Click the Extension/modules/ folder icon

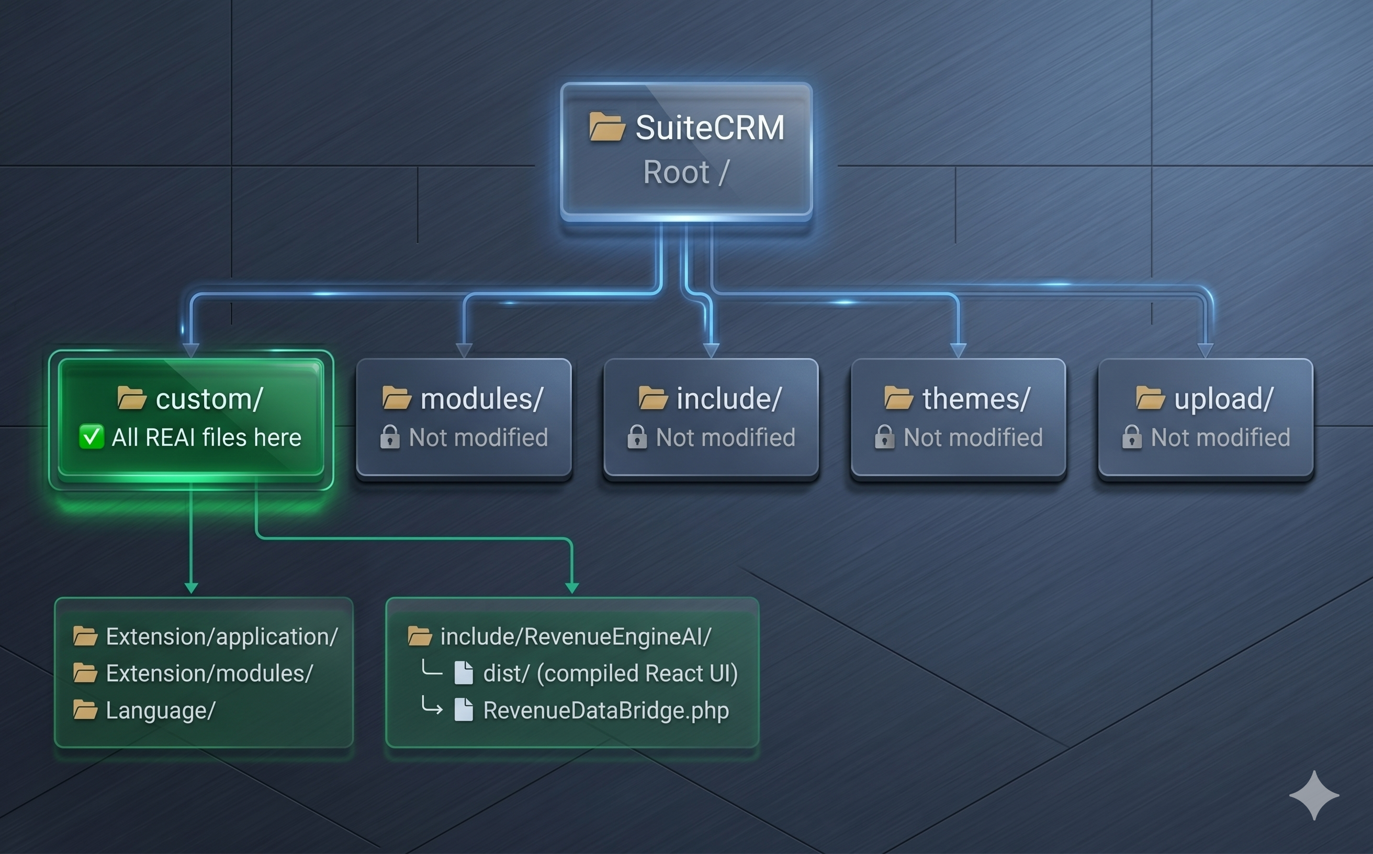pyautogui.click(x=85, y=673)
